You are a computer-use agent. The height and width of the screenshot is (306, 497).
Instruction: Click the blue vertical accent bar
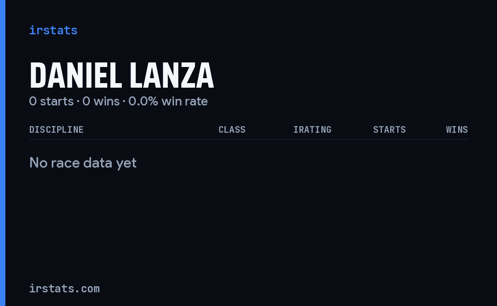pos(2,153)
